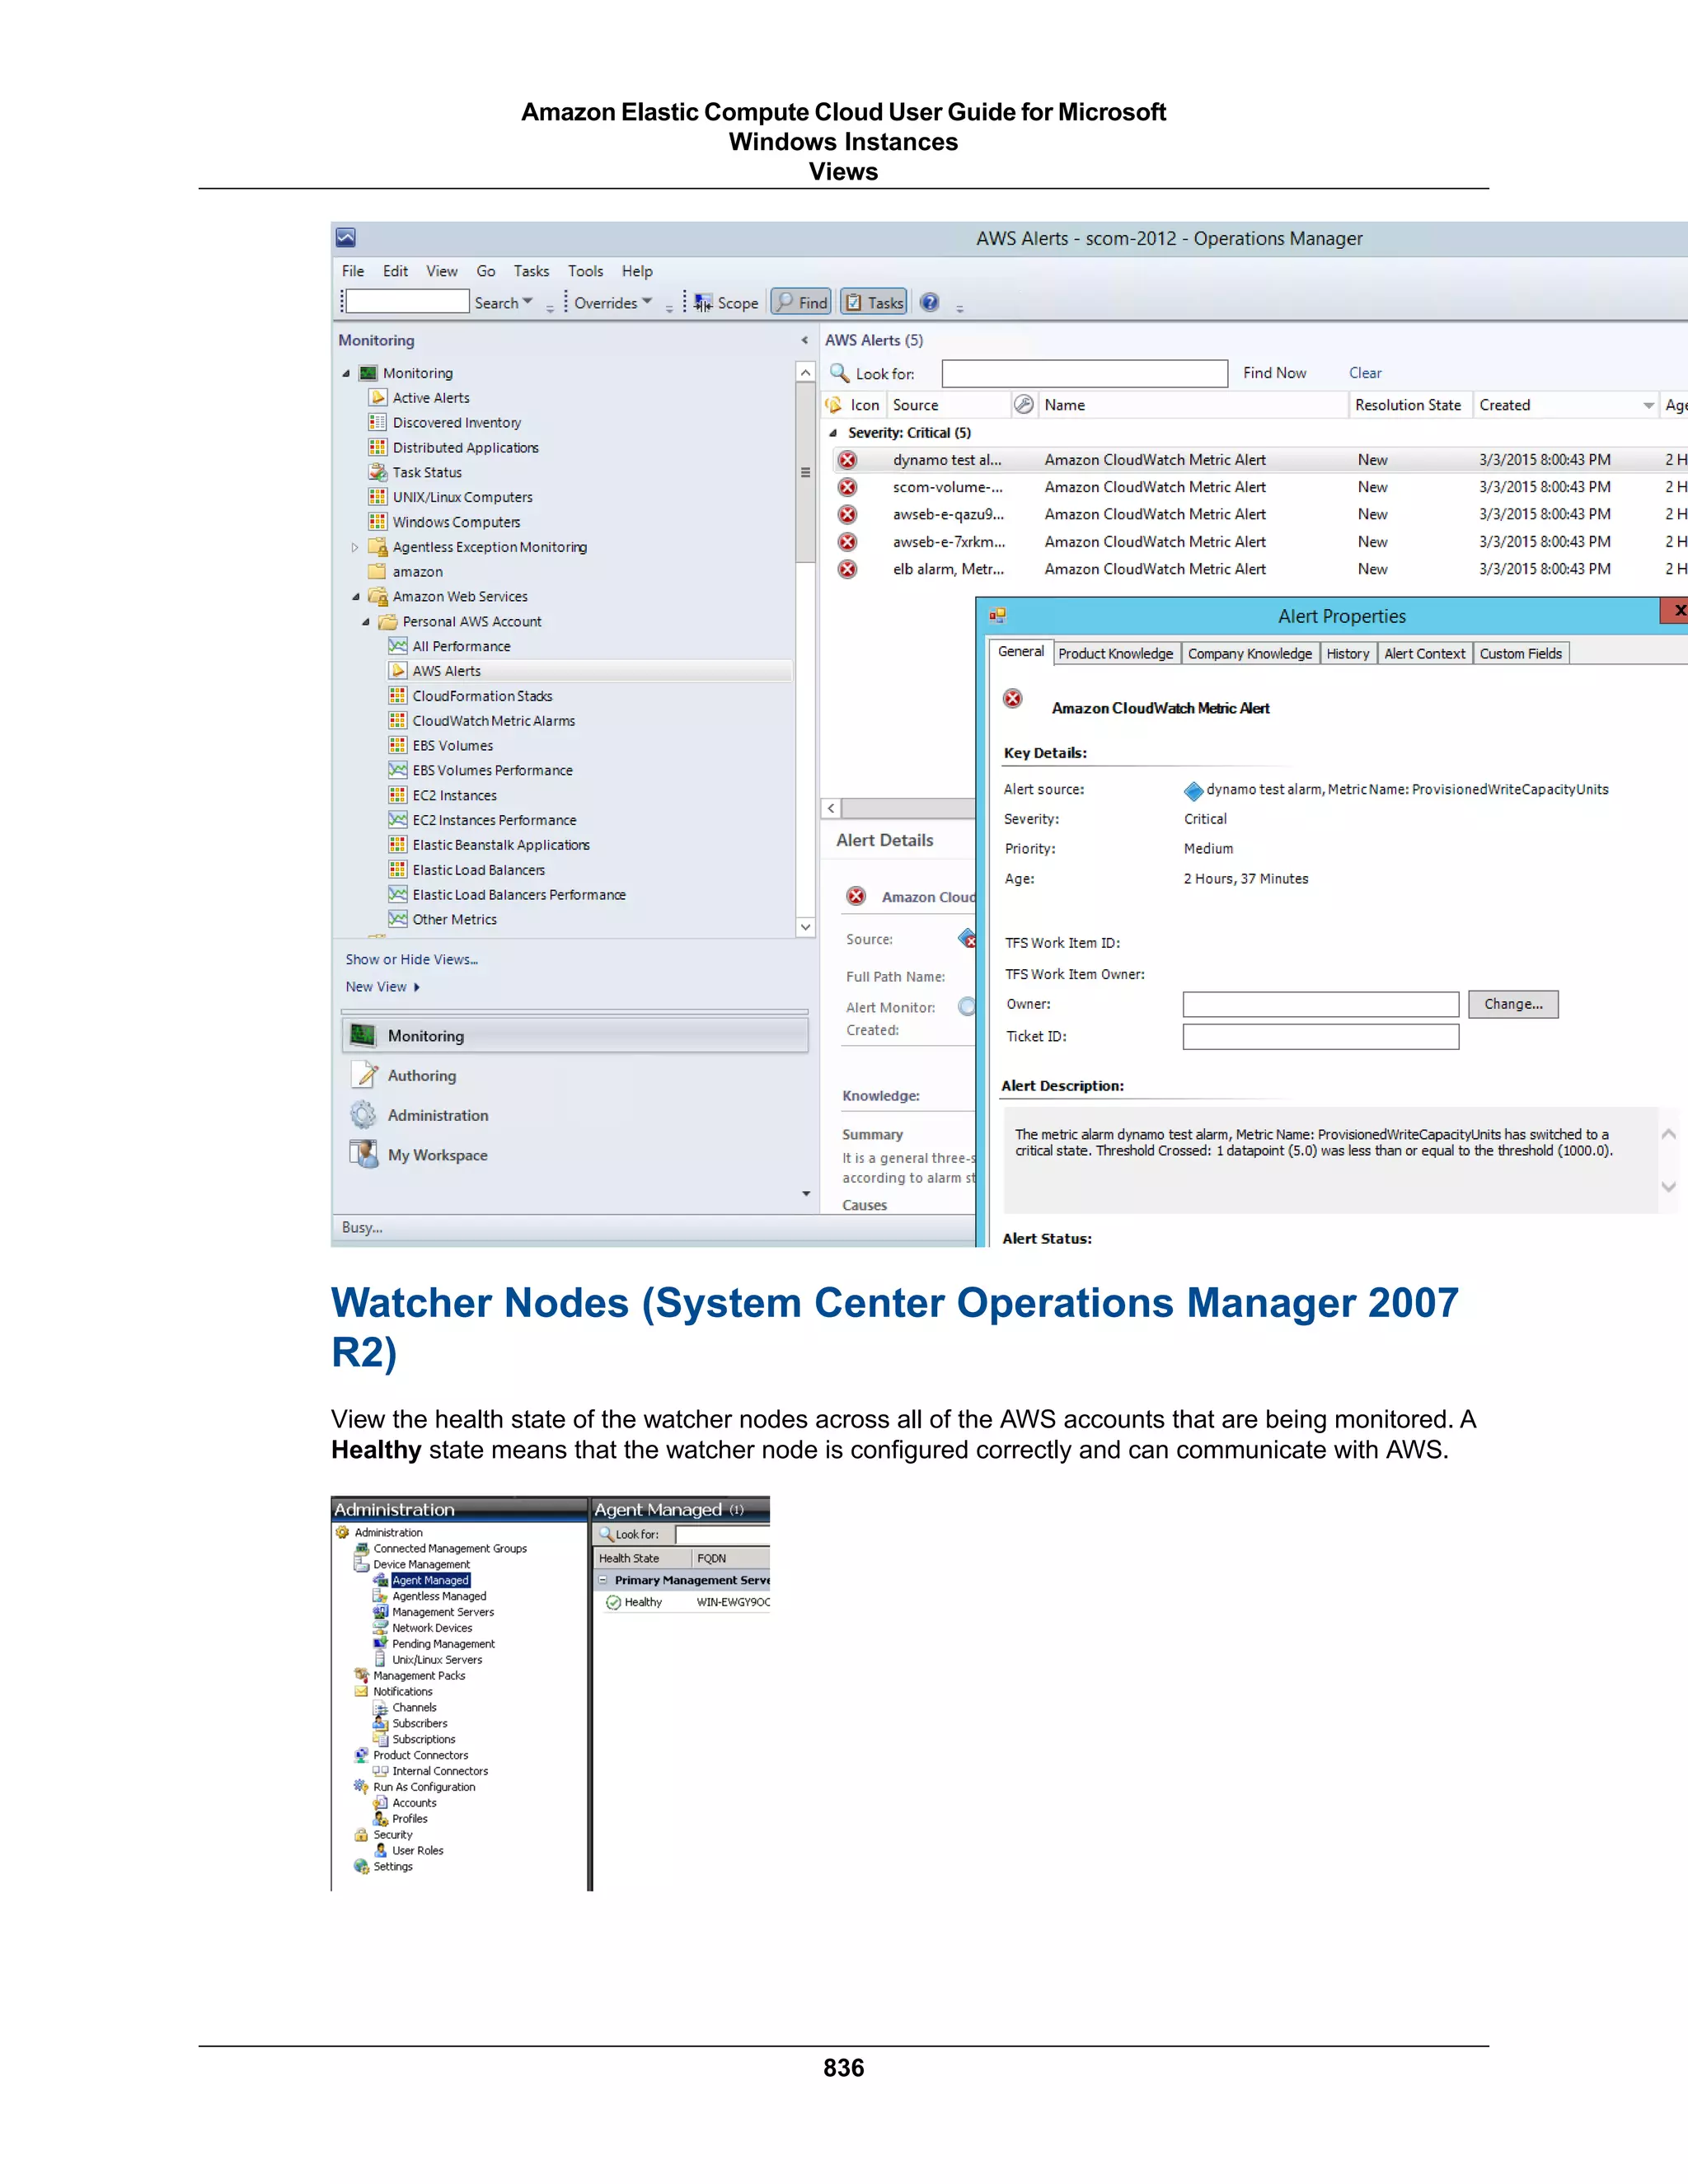
Task: Click the Monitoring navigation button icon
Action: click(x=364, y=1036)
